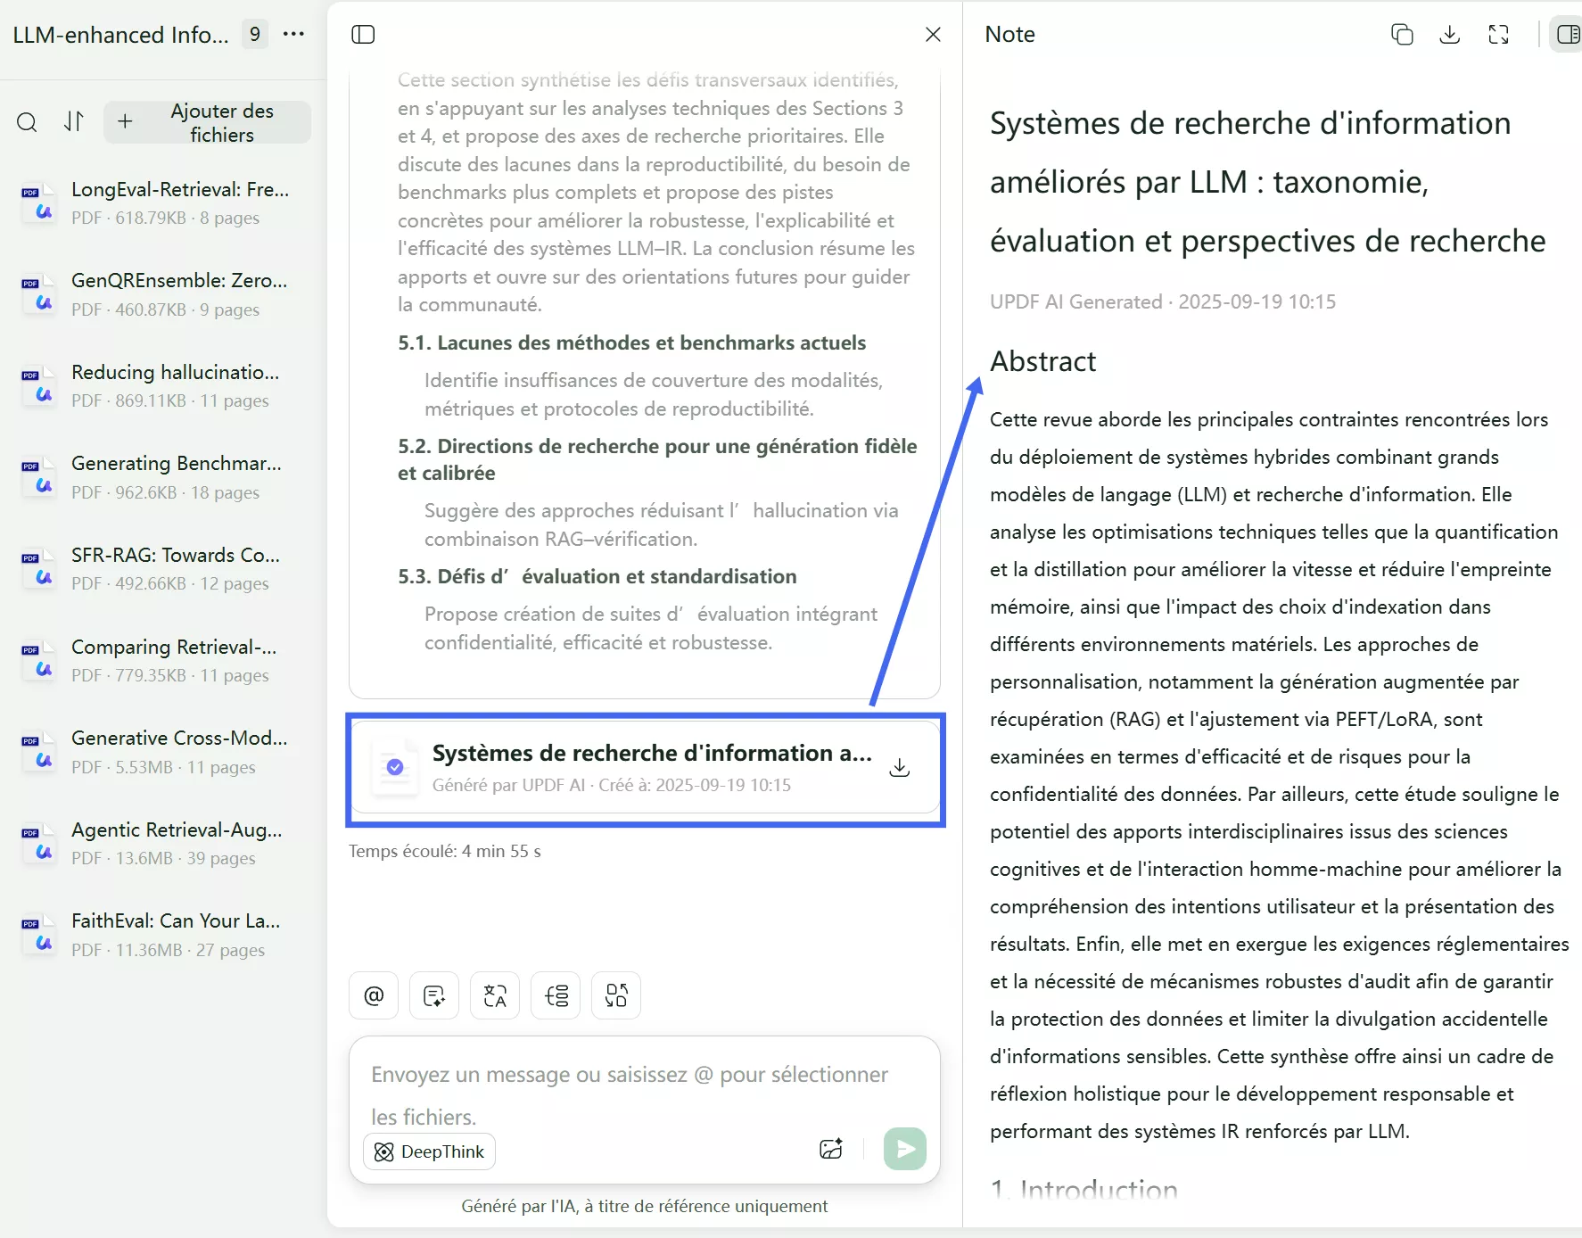Open the mind map outline tool

pyautogui.click(x=555, y=995)
